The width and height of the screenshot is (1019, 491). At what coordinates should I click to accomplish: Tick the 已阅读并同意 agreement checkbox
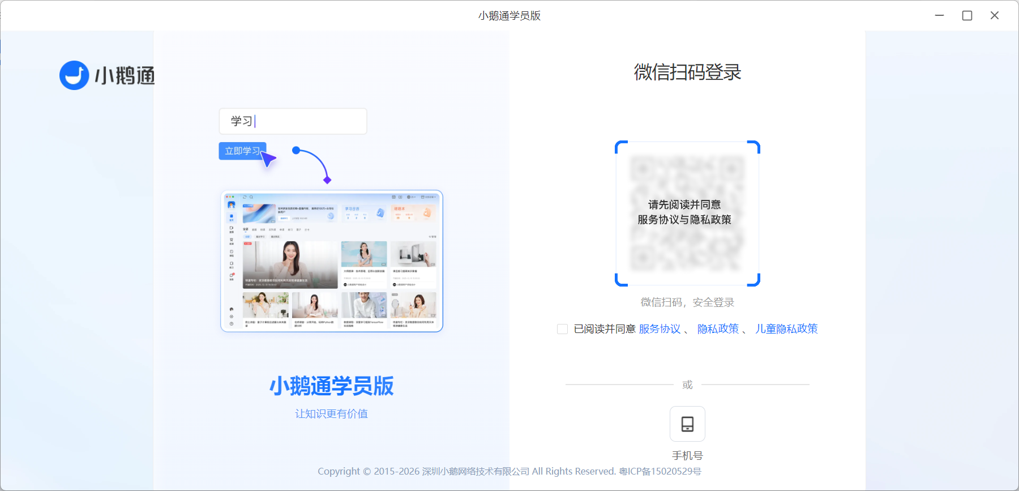coord(562,329)
